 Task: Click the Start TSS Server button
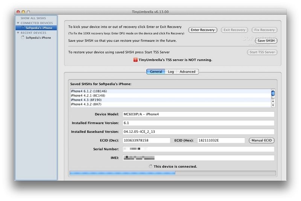click(x=262, y=52)
